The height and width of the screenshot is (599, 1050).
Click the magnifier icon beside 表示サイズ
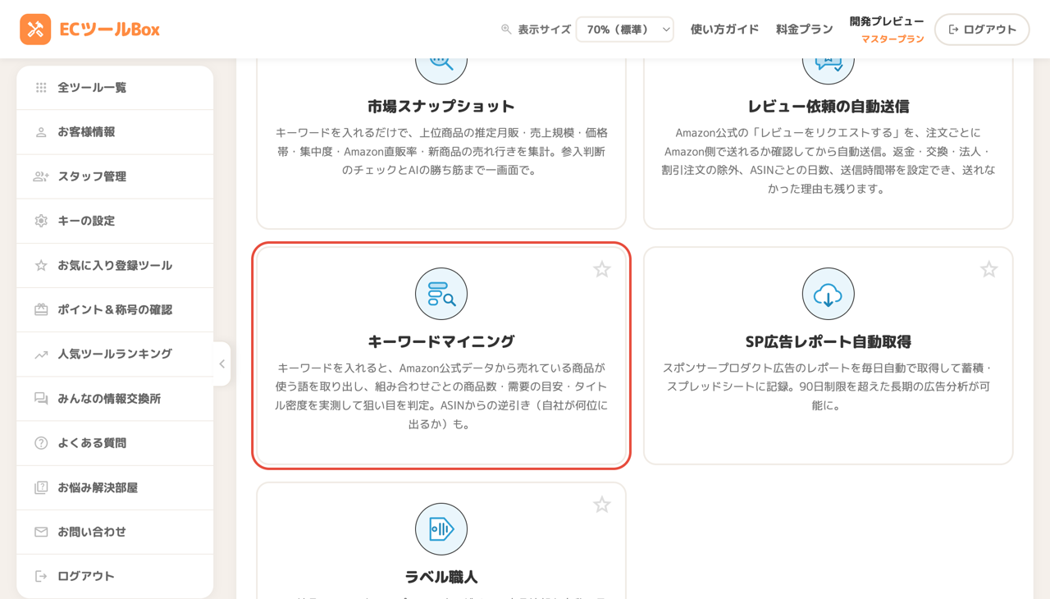click(506, 30)
